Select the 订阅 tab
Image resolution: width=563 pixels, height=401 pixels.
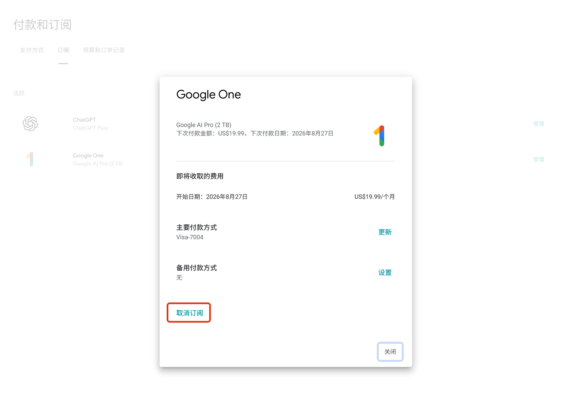63,50
